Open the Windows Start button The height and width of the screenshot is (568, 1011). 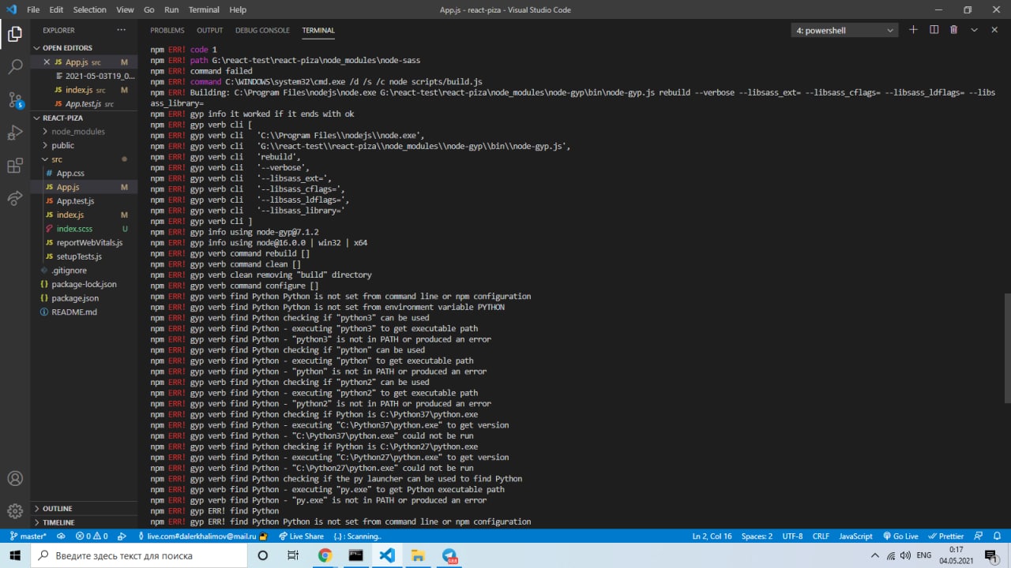[15, 555]
